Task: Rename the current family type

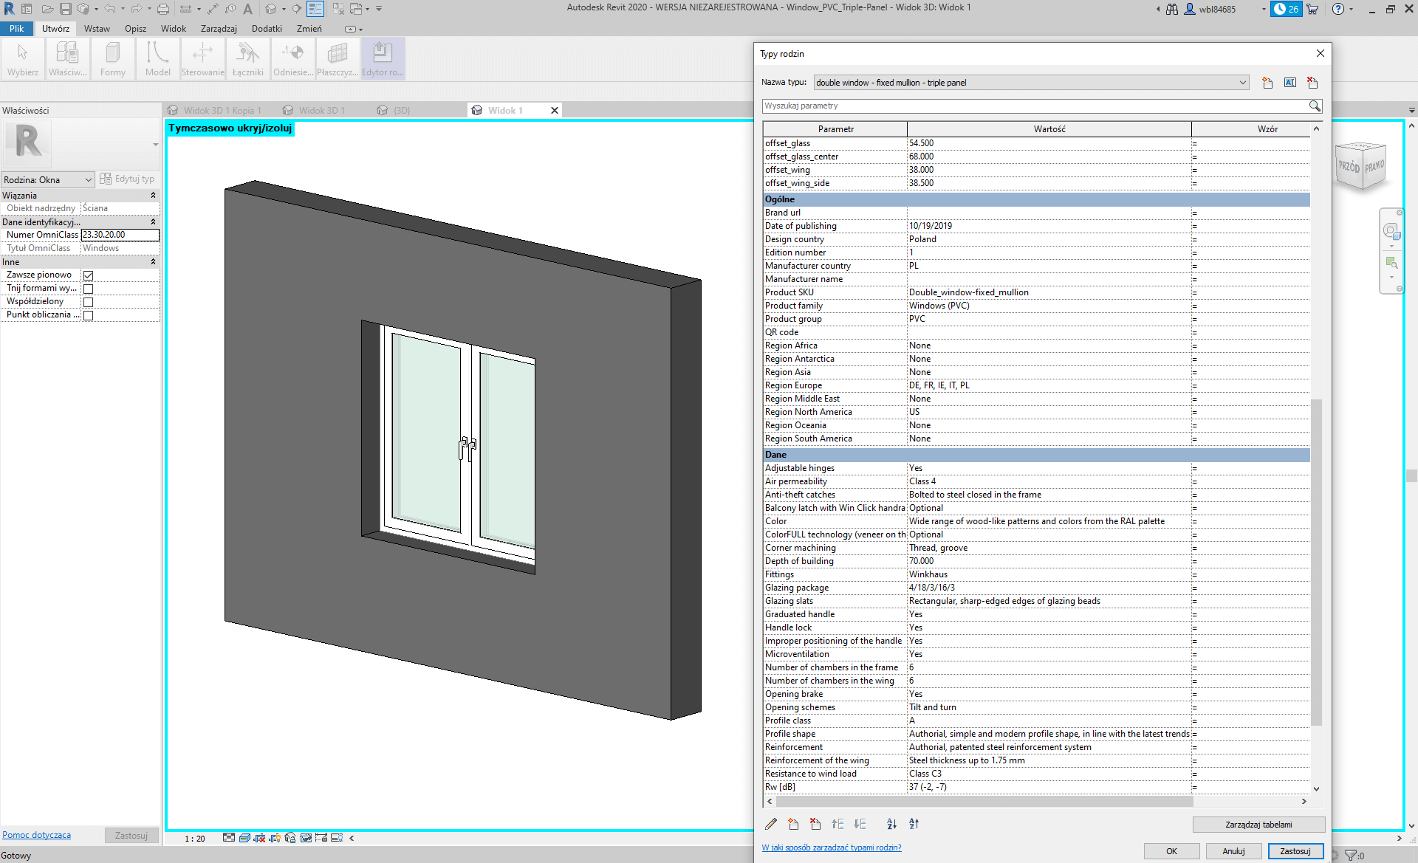Action: [x=1290, y=82]
